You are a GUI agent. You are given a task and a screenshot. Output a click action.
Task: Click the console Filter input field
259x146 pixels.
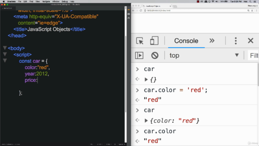[x=253, y=56]
